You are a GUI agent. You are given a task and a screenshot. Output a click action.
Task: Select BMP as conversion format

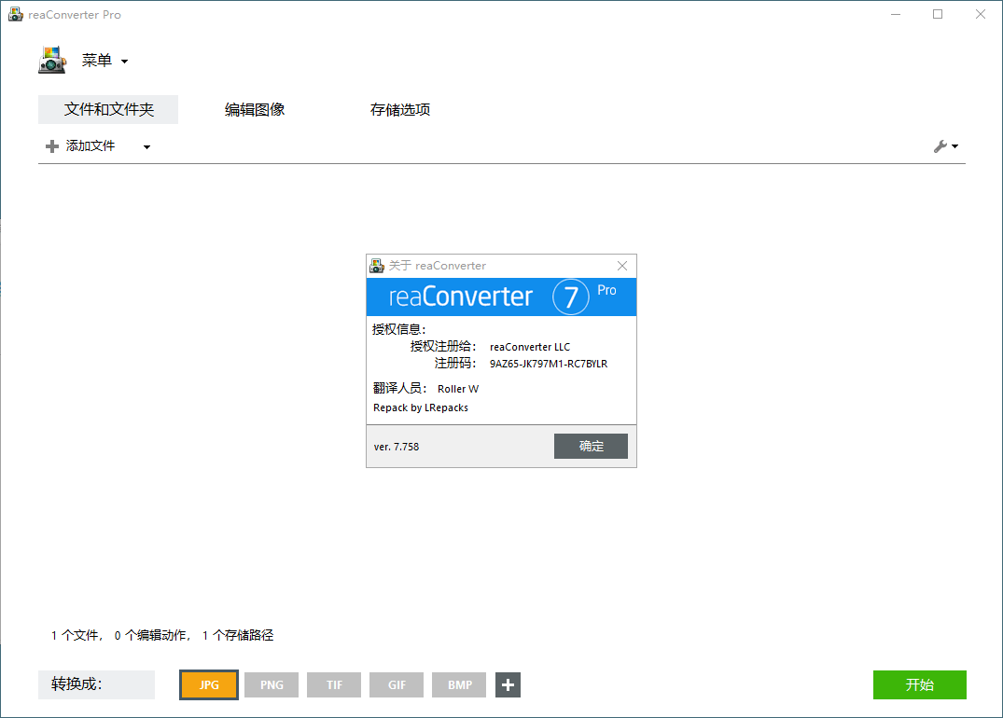coord(458,684)
